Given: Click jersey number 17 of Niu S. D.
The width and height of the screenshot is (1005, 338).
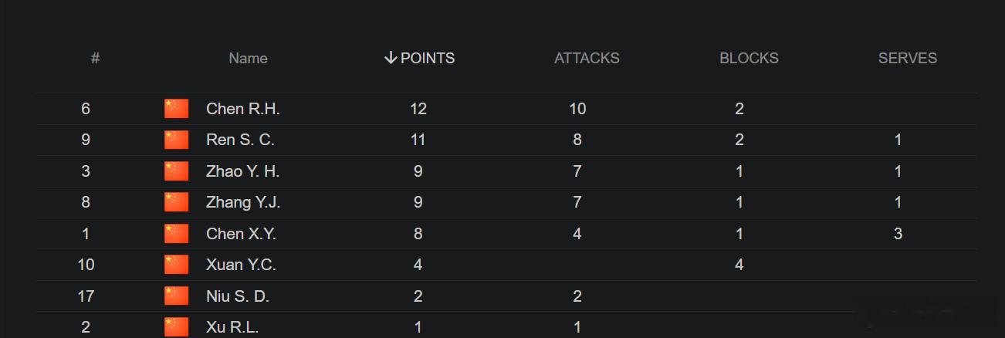Looking at the screenshot, I should [86, 296].
